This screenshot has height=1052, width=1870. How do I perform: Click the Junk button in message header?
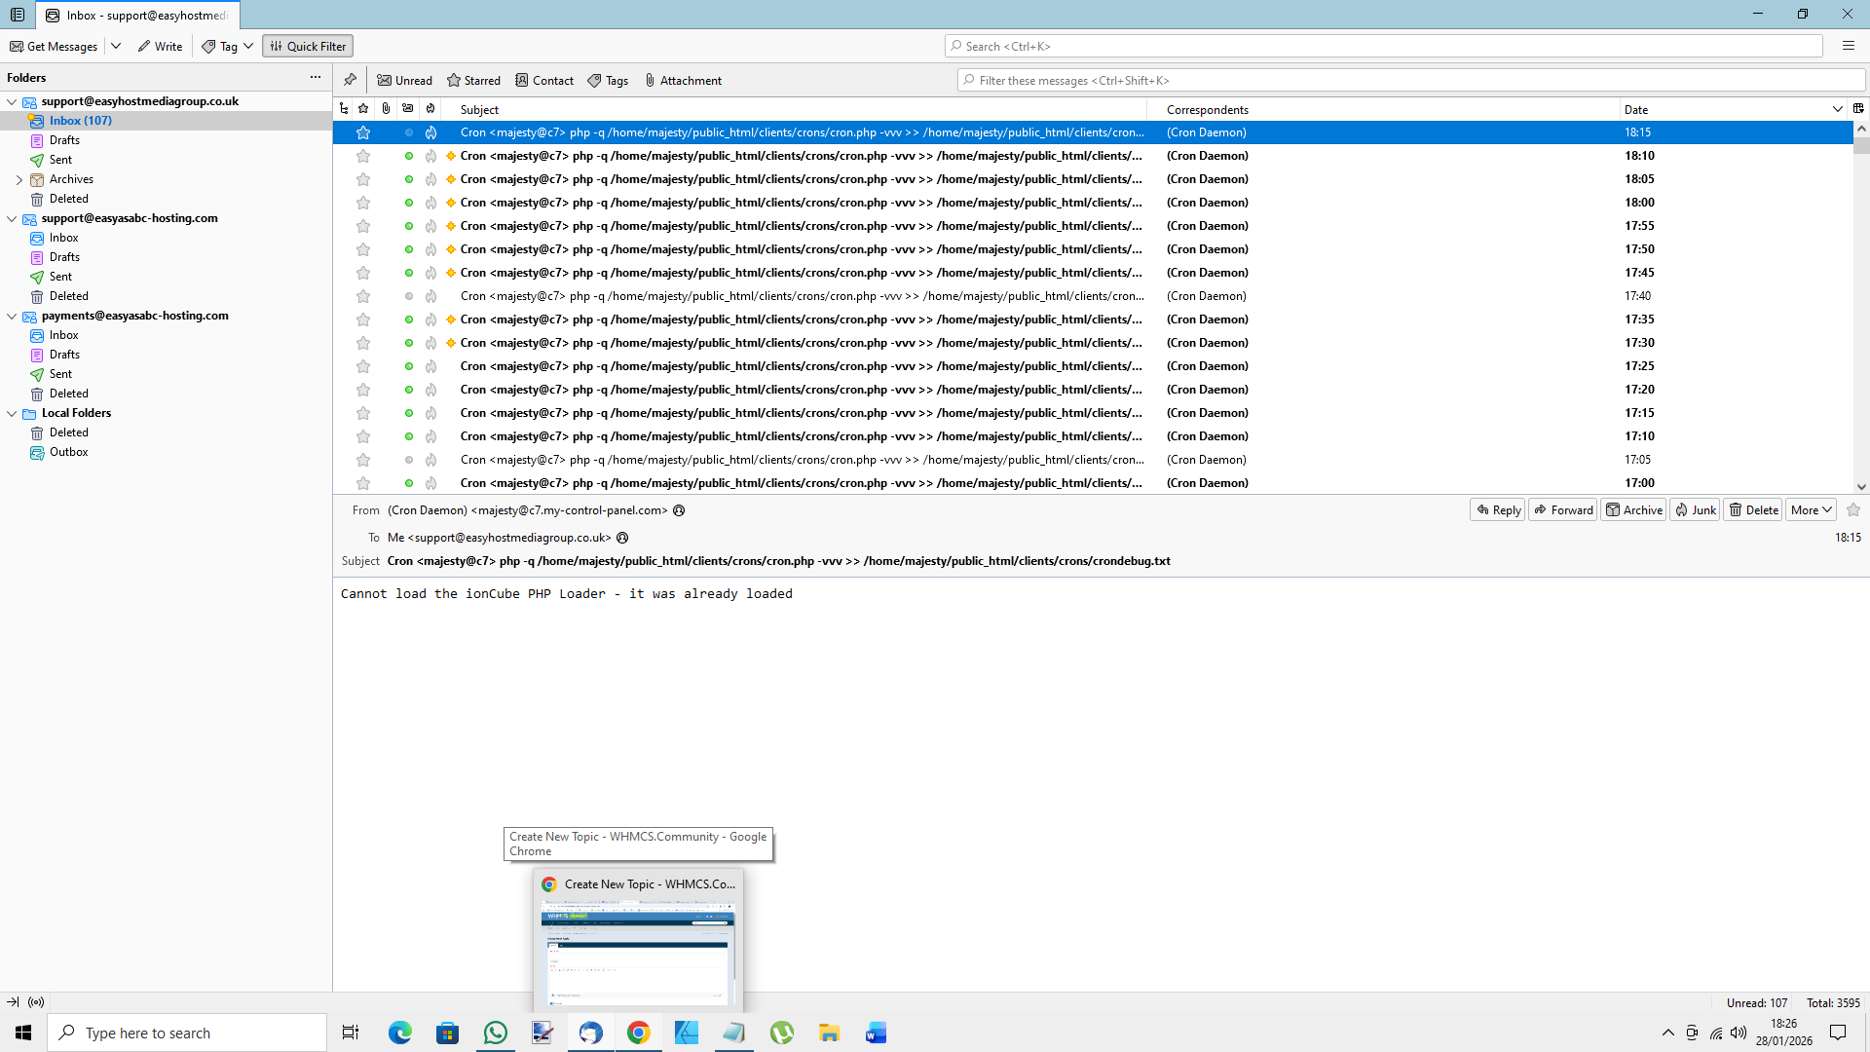click(x=1695, y=510)
